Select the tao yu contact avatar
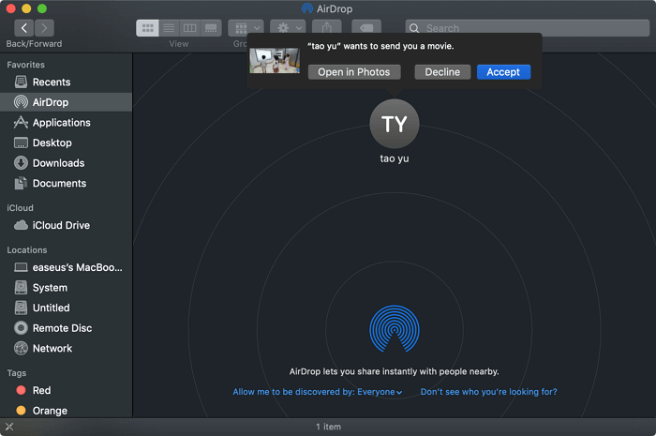The image size is (656, 436). (x=395, y=124)
